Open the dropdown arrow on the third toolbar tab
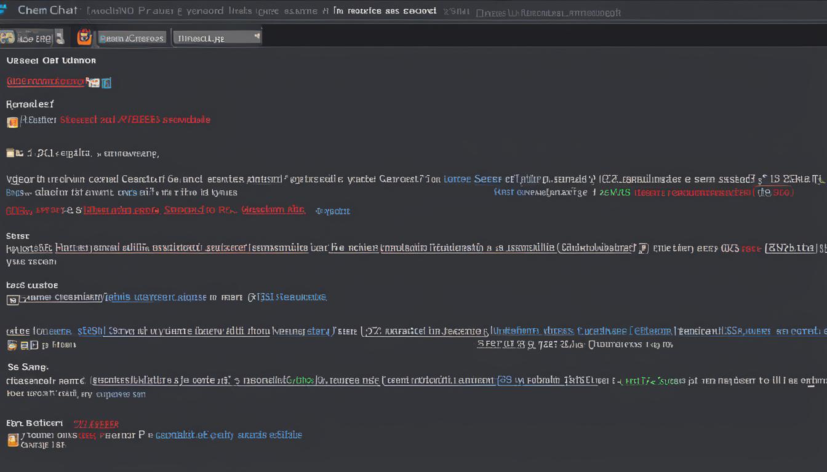827x472 pixels. 257,37
